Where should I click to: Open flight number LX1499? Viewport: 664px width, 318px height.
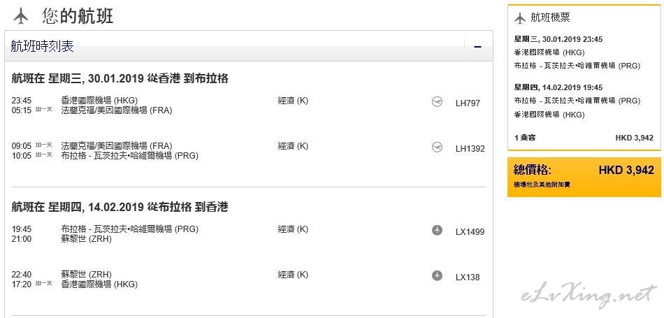click(470, 232)
